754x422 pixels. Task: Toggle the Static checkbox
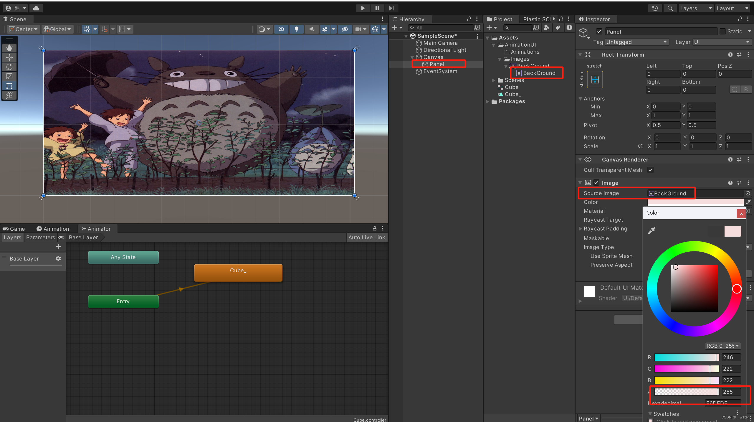pos(722,32)
